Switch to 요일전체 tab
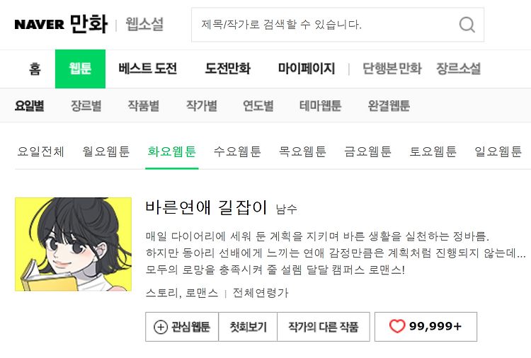This screenshot has width=531, height=358. point(40,151)
